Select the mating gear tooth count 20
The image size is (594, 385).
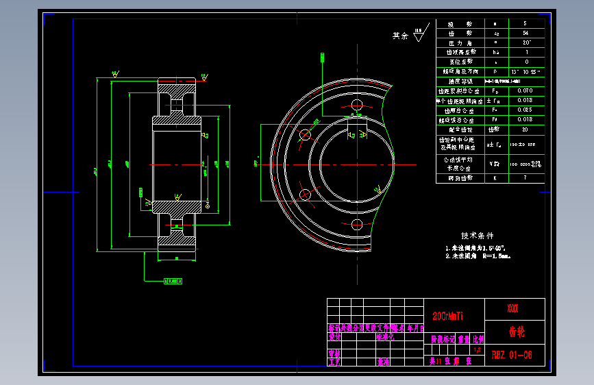[525, 129]
